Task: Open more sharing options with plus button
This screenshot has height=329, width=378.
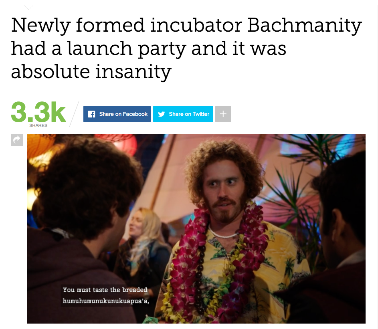Action: pos(223,114)
